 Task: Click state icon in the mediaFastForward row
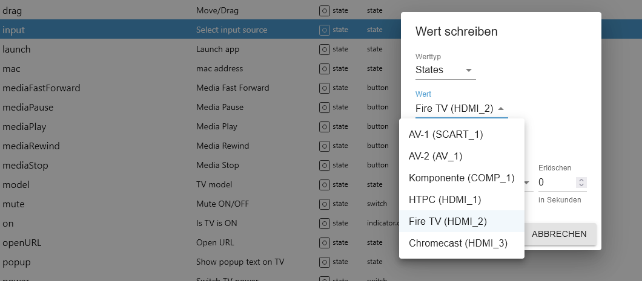pyautogui.click(x=325, y=88)
